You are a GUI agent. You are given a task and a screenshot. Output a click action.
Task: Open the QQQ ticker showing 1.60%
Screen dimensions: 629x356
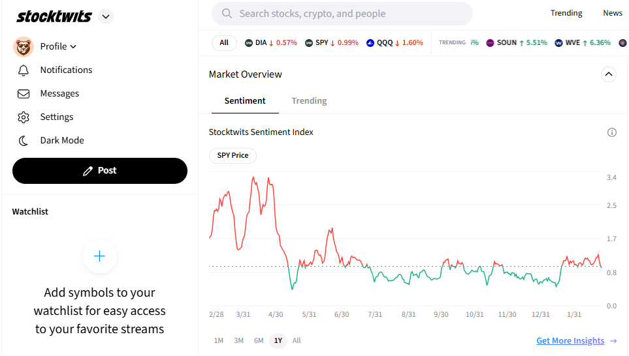395,43
